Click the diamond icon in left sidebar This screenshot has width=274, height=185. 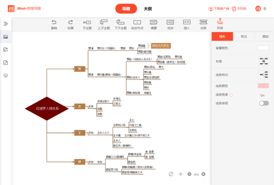click(x=6, y=76)
